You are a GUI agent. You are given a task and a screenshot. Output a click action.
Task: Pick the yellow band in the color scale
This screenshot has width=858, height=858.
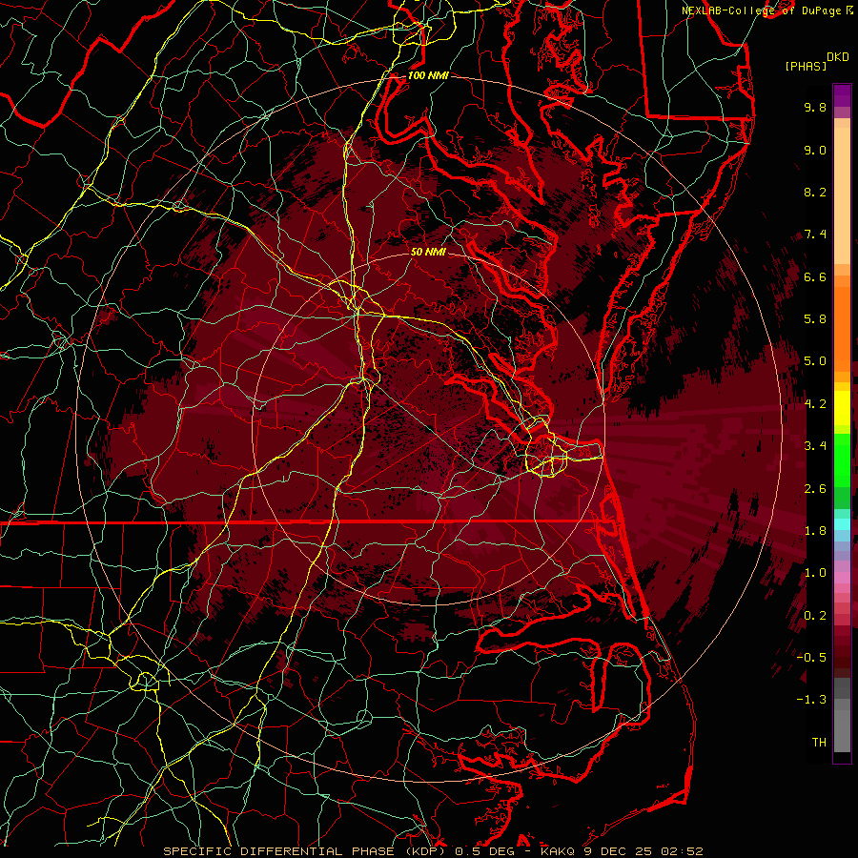842,408
